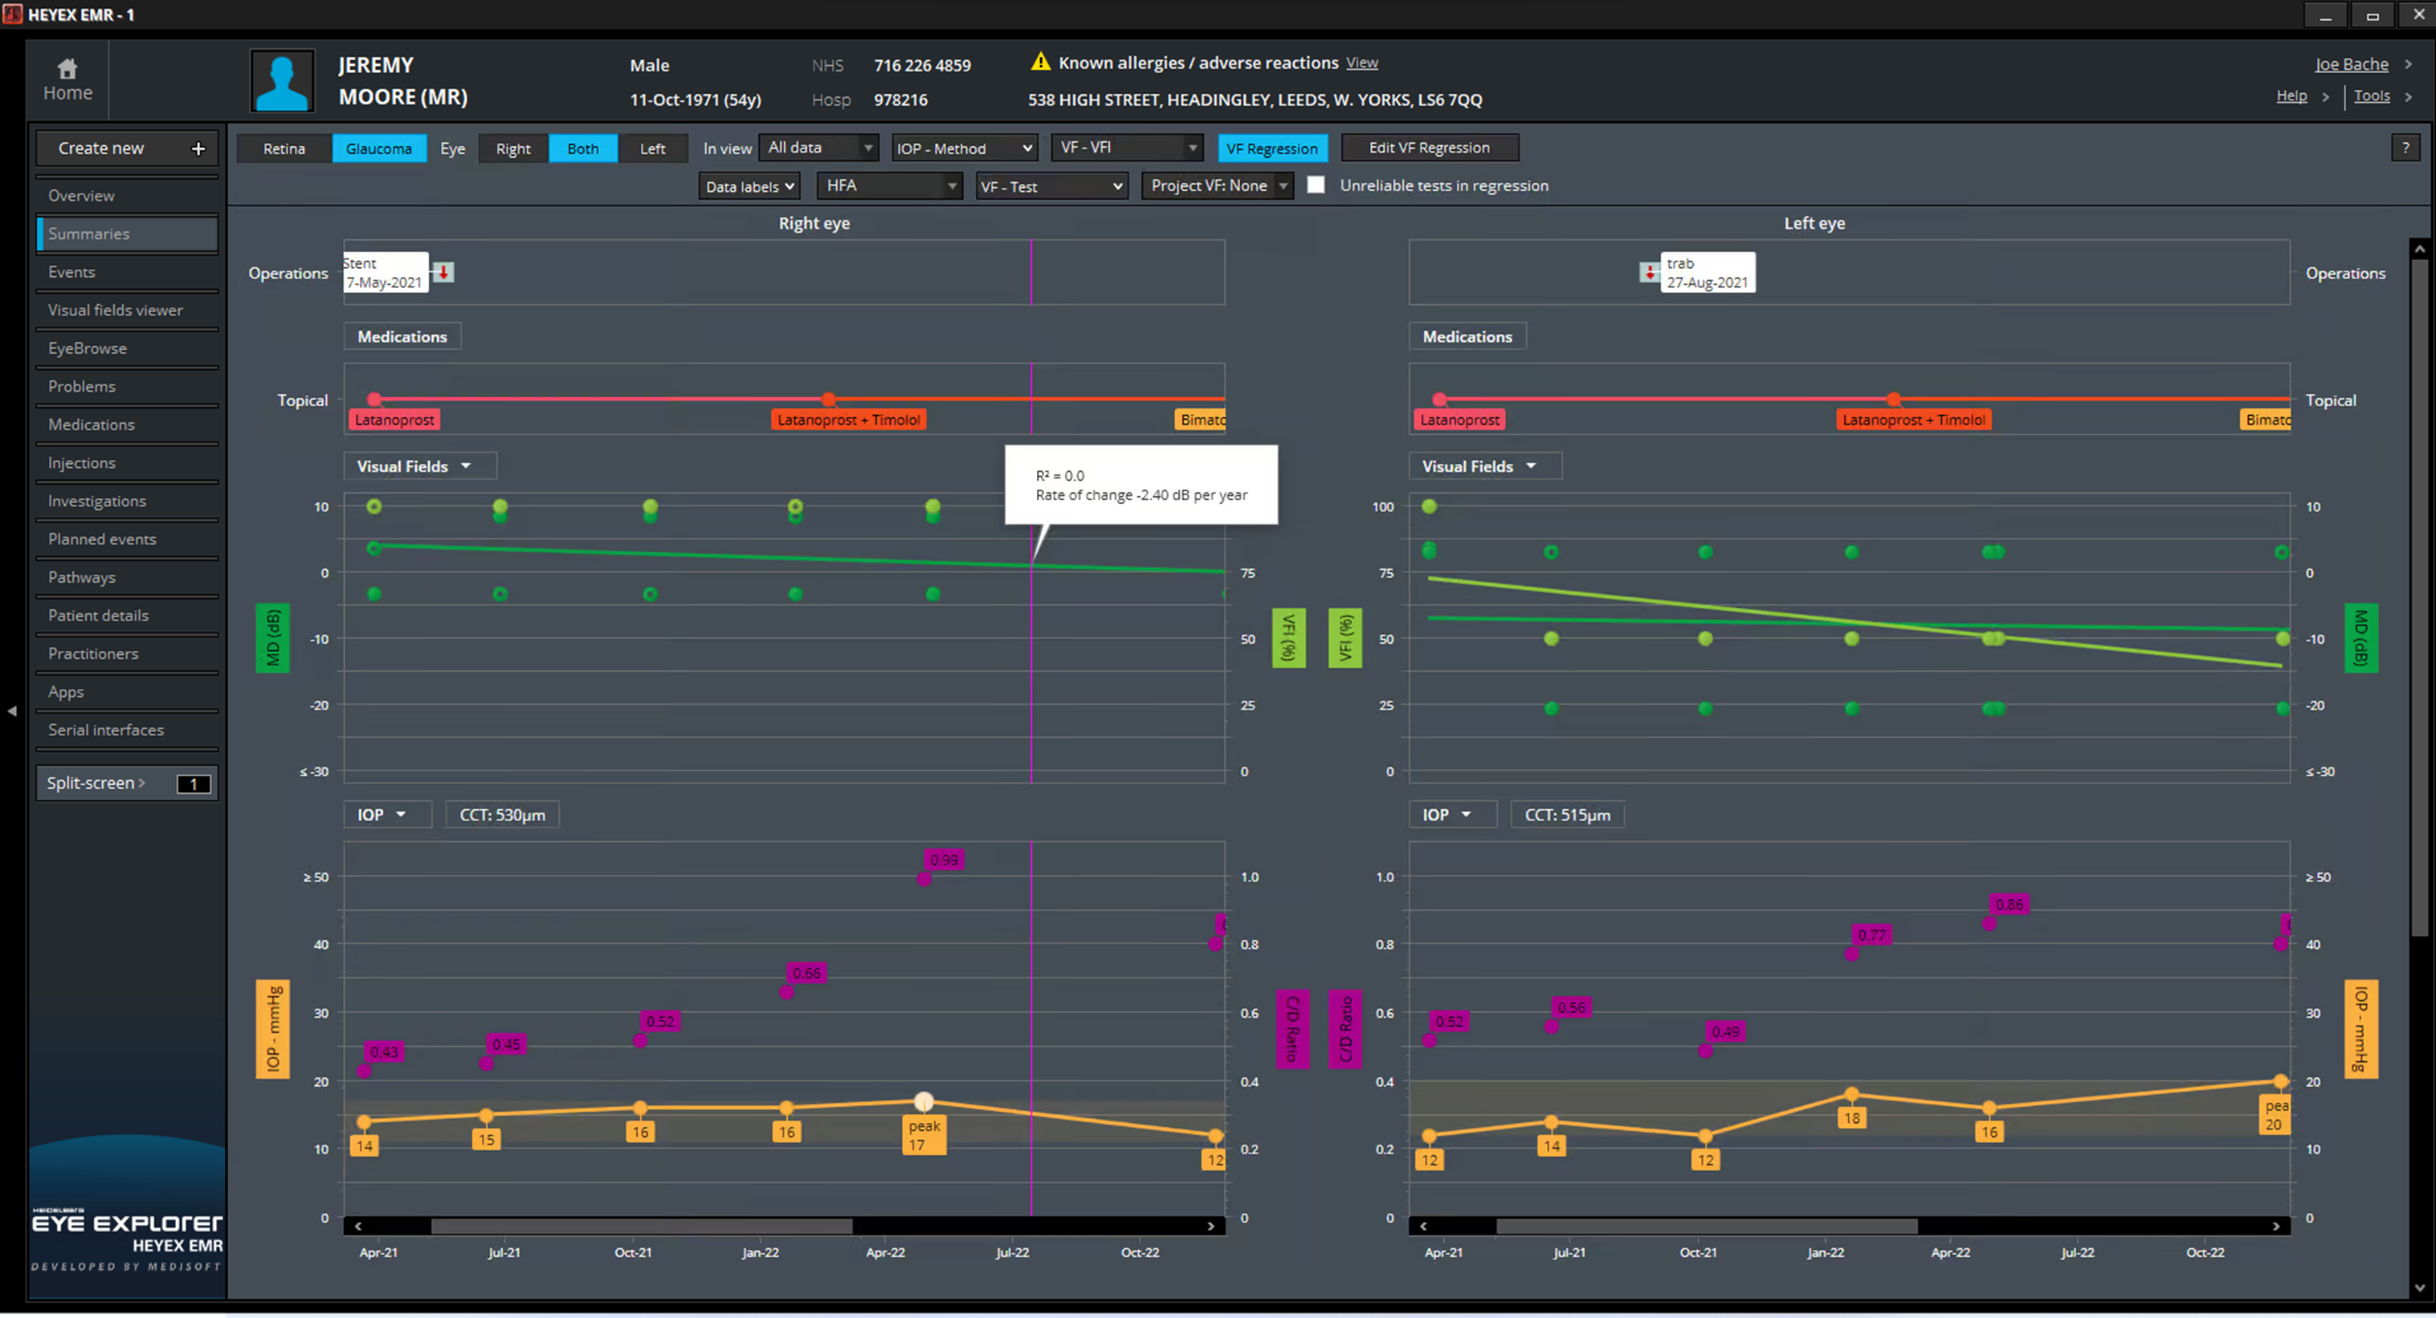Open right eye Visual Fields dropdown
This screenshot has width=2436, height=1318.
tap(414, 466)
